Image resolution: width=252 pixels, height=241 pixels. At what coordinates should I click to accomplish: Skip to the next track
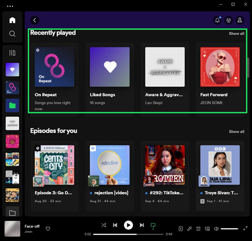click(x=142, y=225)
